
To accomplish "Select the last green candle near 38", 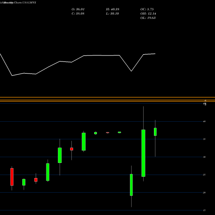I will [155, 132].
